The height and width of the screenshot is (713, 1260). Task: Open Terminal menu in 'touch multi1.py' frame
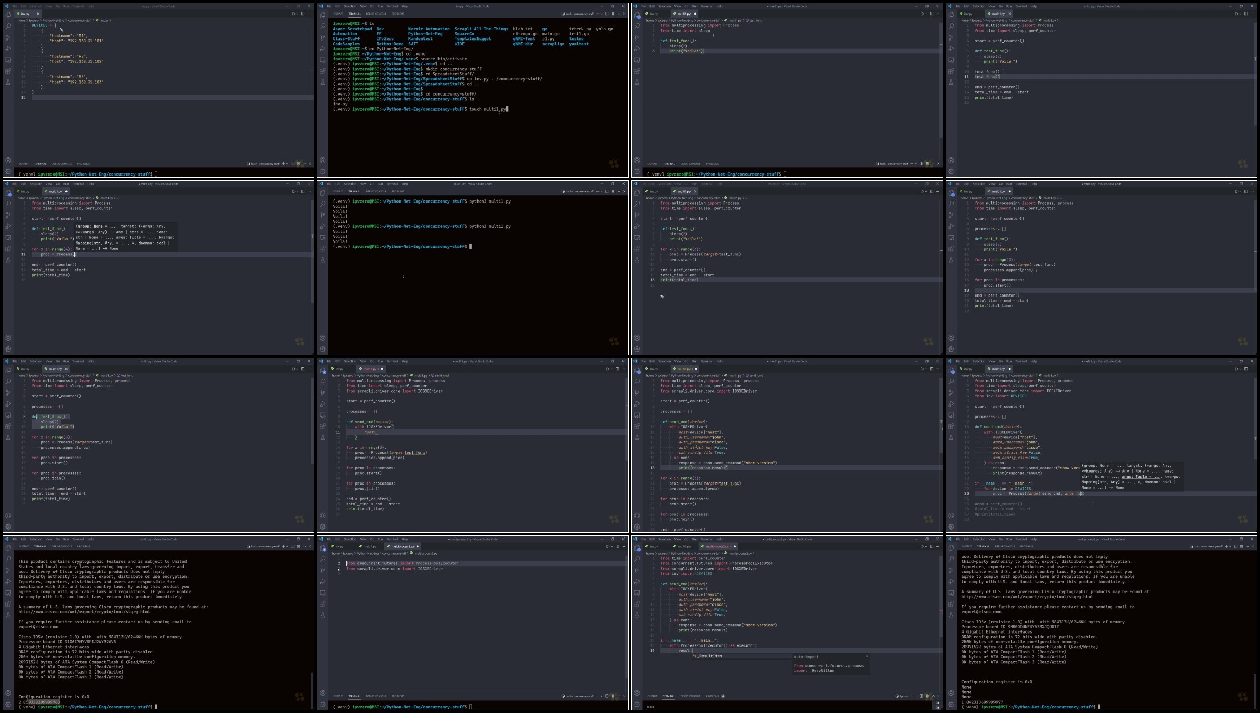click(x=392, y=6)
